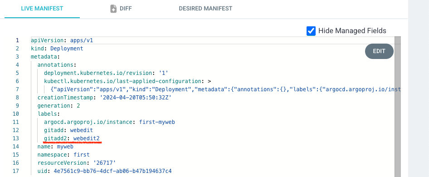Click the 'gitadd: webedit' line

pos(68,130)
